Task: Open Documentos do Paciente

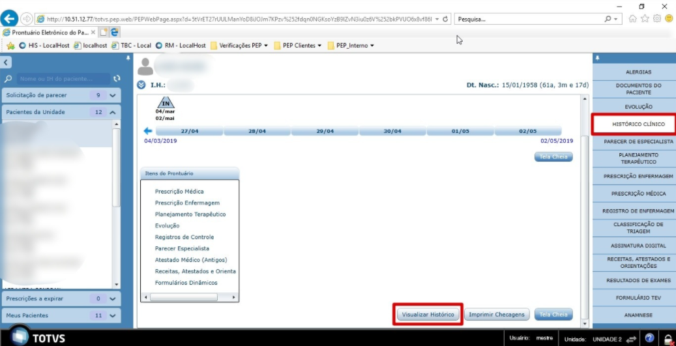Action: (638, 89)
